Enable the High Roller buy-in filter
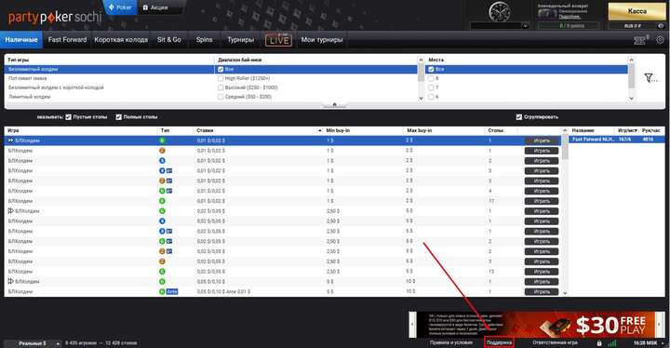Viewport: 670px width, 348px height. 221,78
